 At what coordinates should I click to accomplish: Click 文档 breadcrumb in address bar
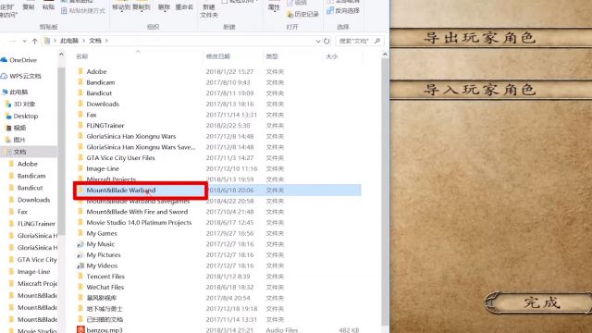pyautogui.click(x=95, y=41)
